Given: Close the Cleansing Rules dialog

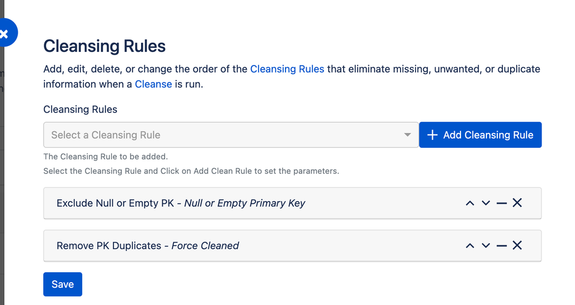Looking at the screenshot, I should point(5,34).
